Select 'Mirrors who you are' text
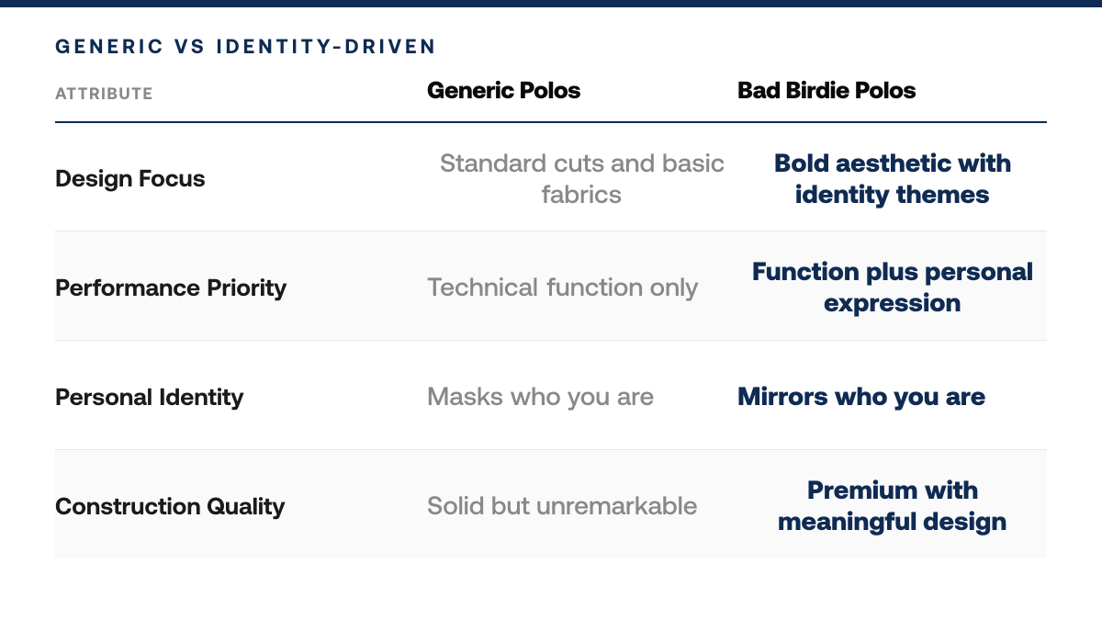Viewport: 1102px width, 620px height. click(x=861, y=397)
